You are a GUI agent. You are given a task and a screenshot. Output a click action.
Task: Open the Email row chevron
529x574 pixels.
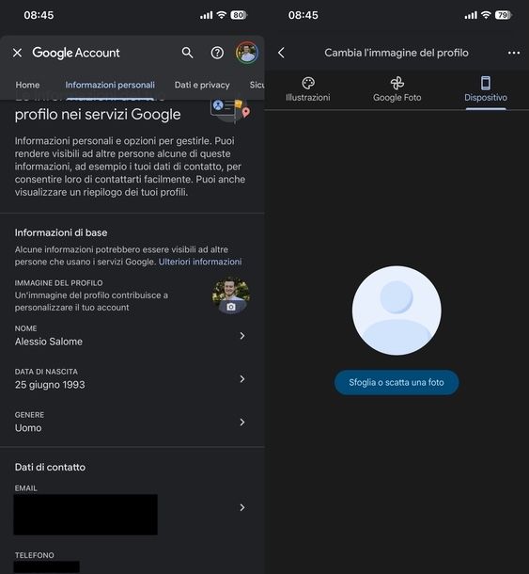[242, 507]
